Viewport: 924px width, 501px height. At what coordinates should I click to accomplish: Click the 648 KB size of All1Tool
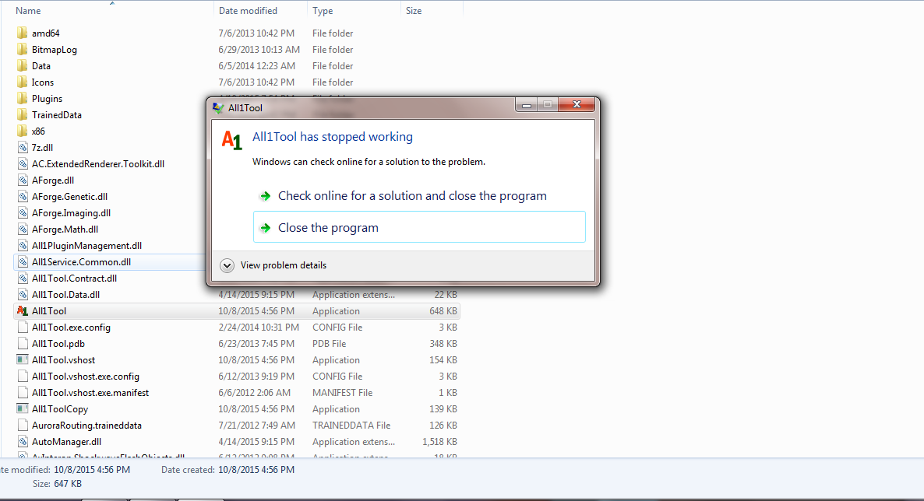[x=443, y=311]
